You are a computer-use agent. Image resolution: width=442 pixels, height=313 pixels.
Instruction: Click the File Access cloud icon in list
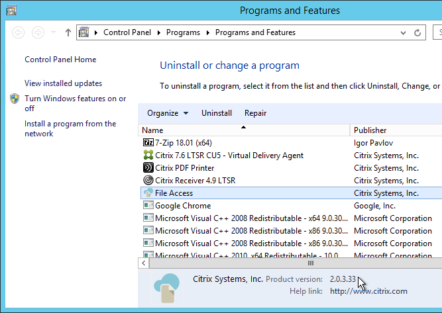[x=148, y=193]
